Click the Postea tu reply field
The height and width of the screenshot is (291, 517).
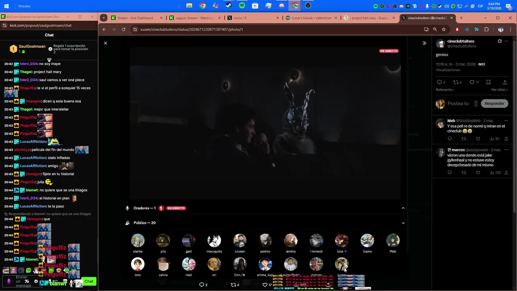pyautogui.click(x=458, y=103)
